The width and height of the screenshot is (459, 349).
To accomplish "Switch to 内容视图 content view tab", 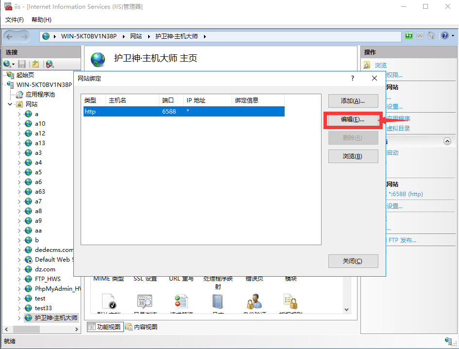I will [x=142, y=327].
